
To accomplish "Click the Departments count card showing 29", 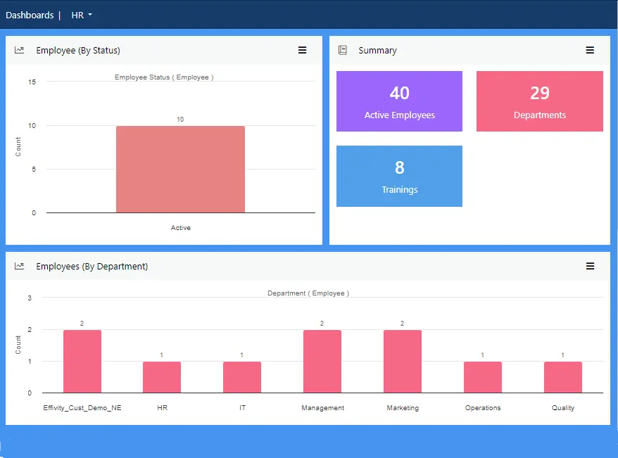I will point(539,101).
